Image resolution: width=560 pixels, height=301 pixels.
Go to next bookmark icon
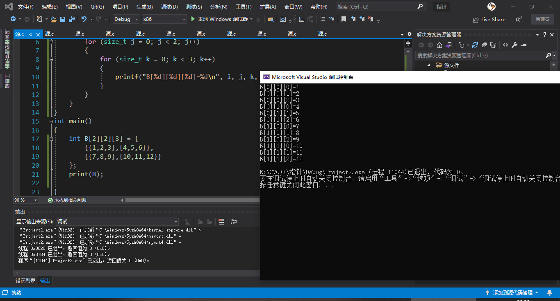point(362,19)
